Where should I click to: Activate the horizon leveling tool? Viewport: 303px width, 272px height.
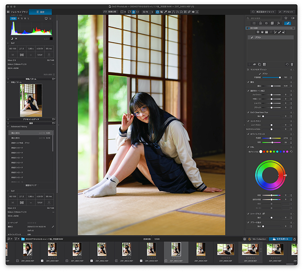(x=169, y=12)
